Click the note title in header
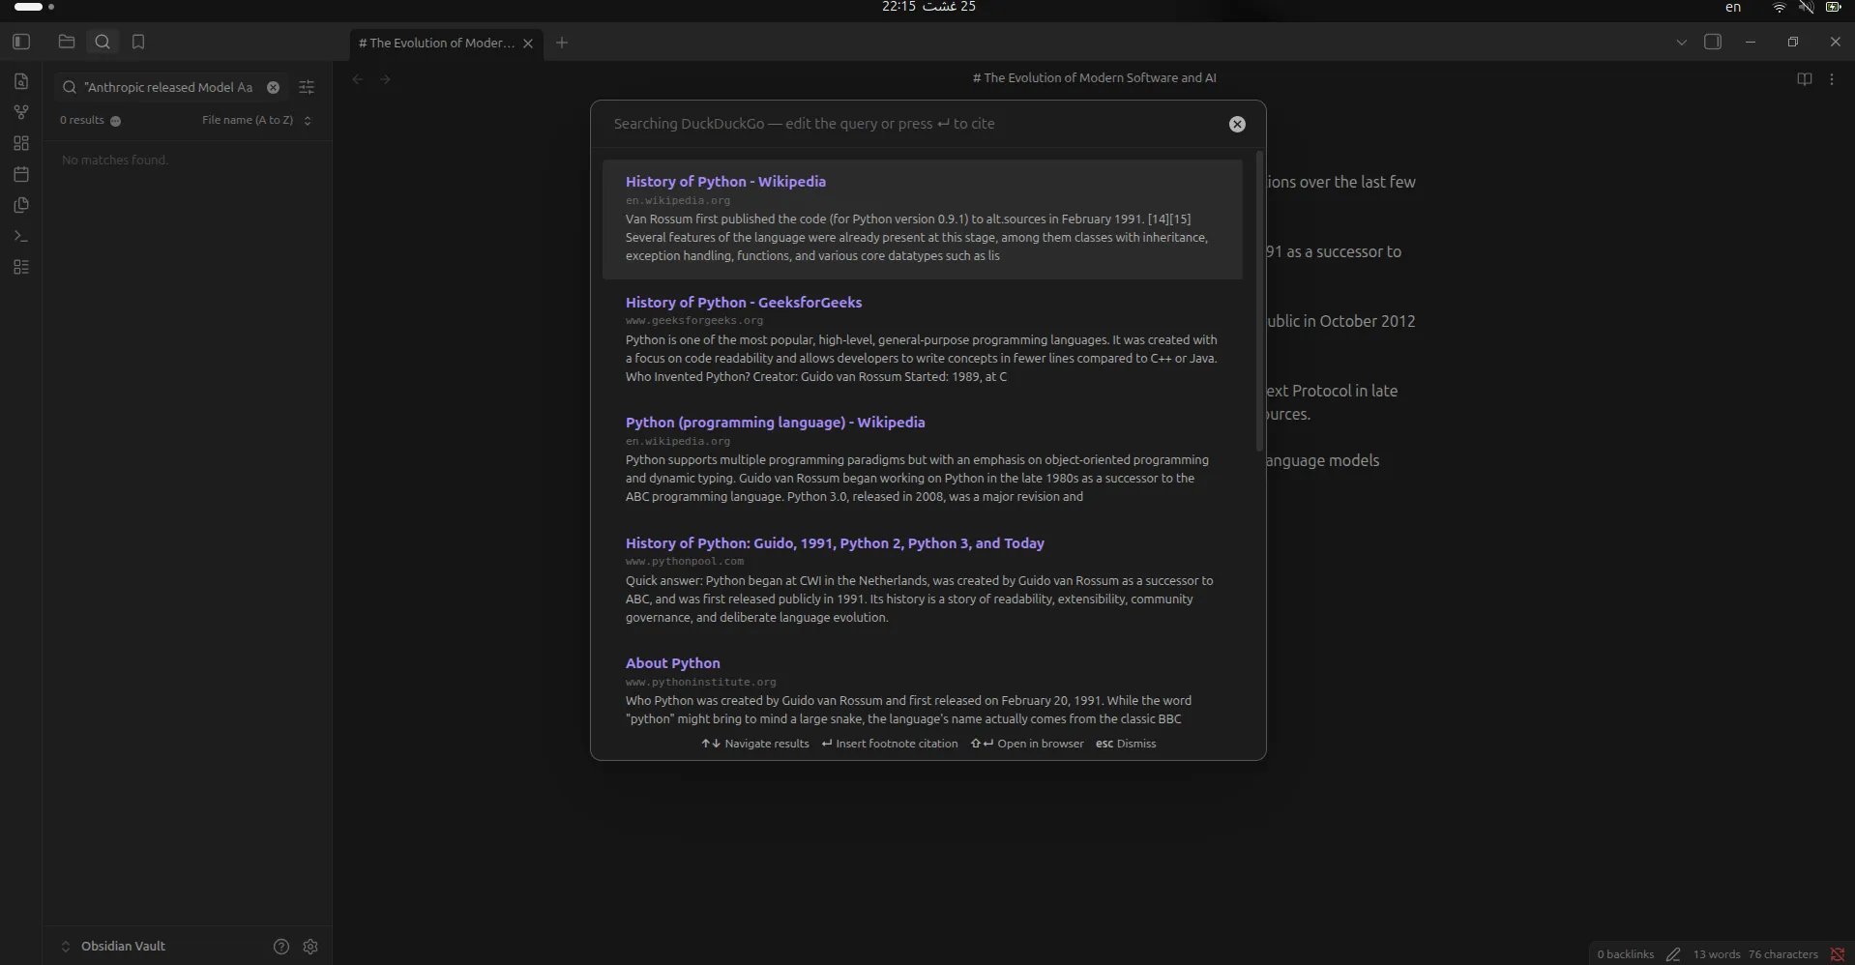Screen dimensions: 1855x965 pyautogui.click(x=1094, y=78)
